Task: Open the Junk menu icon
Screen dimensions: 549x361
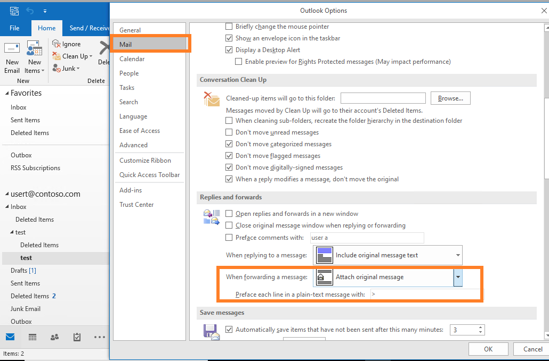Action: pyautogui.click(x=56, y=68)
